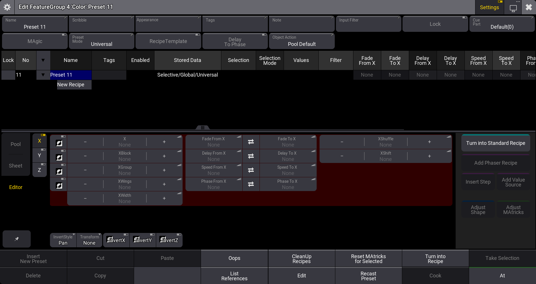This screenshot has height=284, width=536.
Task: Click the Name field Preset 11
Action: click(35, 24)
